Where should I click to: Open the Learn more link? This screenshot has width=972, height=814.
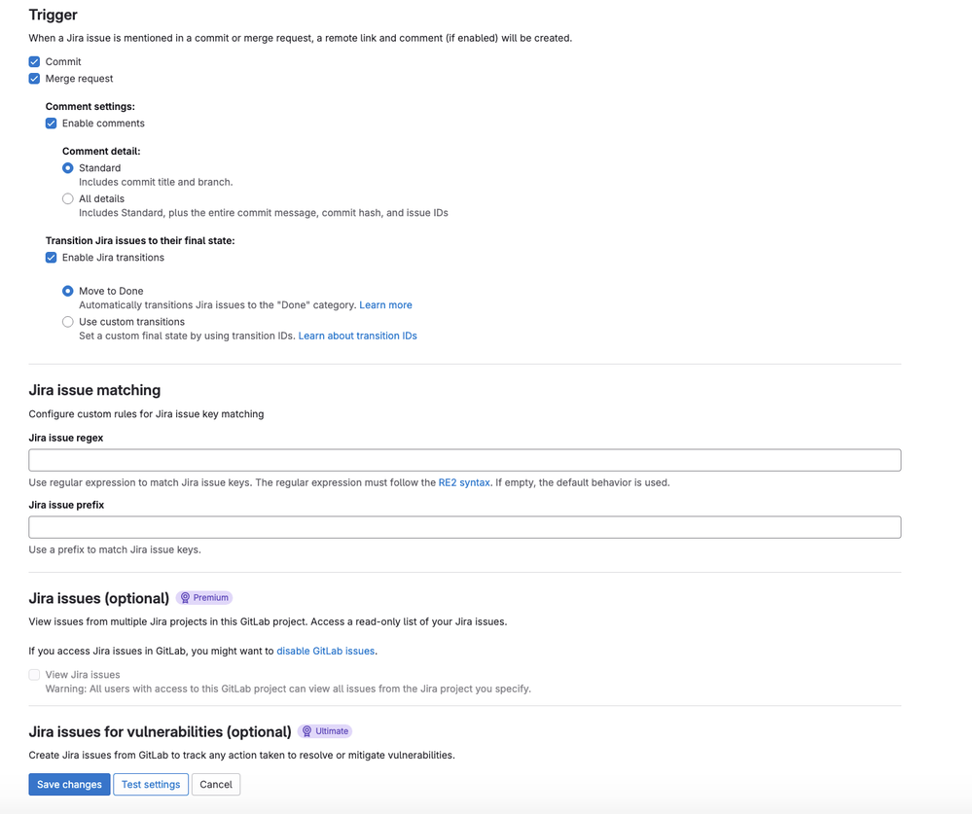(x=385, y=304)
